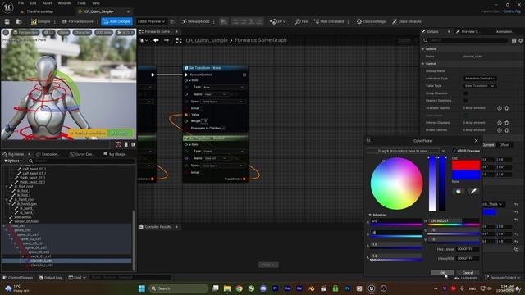
Task: Toggle the Auto Compile button
Action: pos(116,21)
